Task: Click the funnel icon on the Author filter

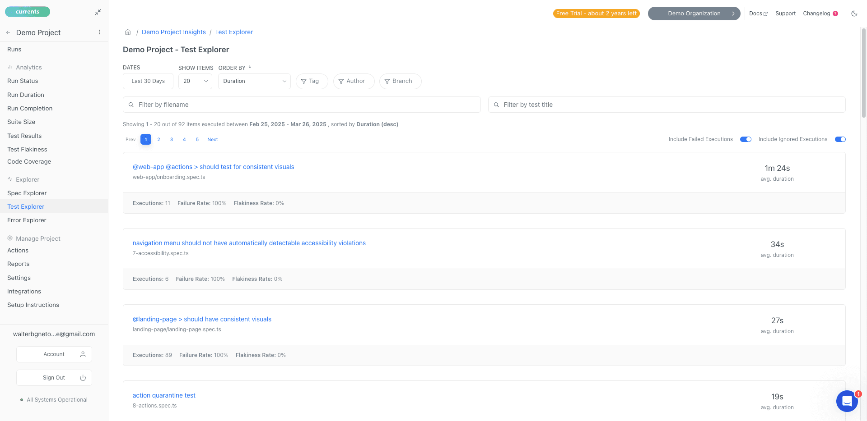Action: 341,82
